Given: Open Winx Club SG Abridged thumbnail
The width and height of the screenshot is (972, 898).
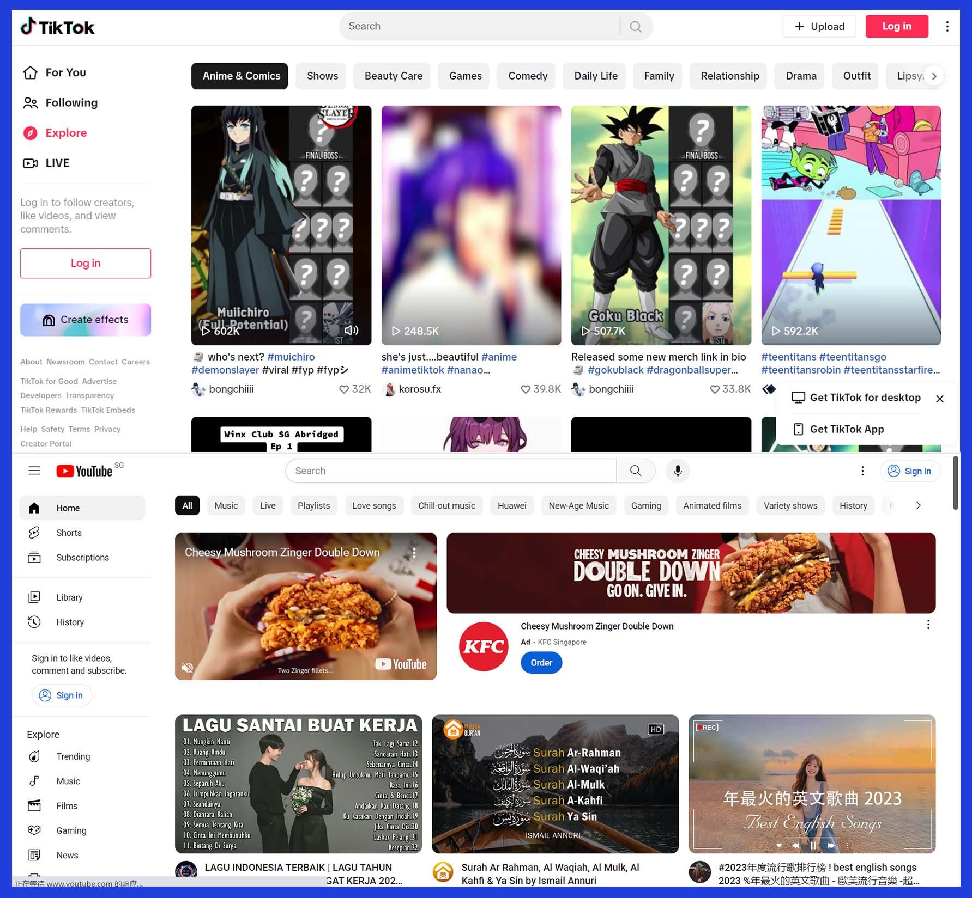Looking at the screenshot, I should tap(281, 435).
